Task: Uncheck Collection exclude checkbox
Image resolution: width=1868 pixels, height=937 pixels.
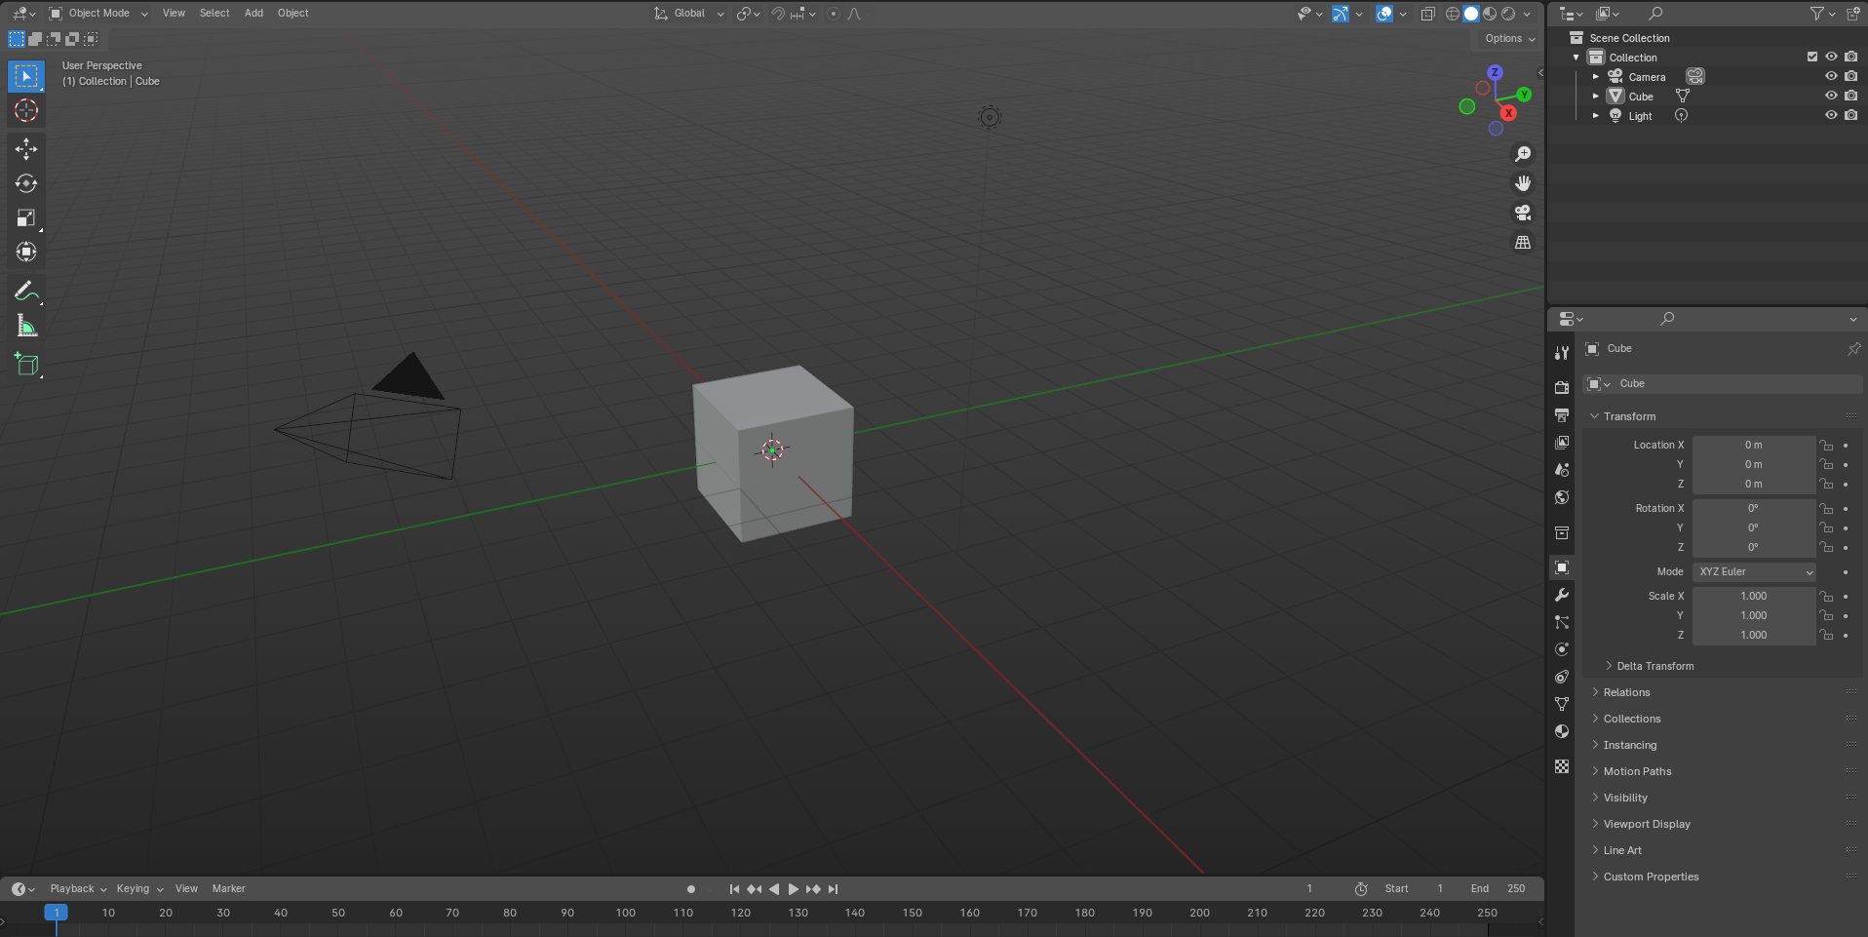Action: coord(1812,57)
